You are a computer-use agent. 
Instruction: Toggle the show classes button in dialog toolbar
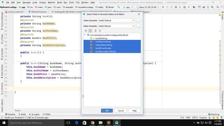pos(90,30)
